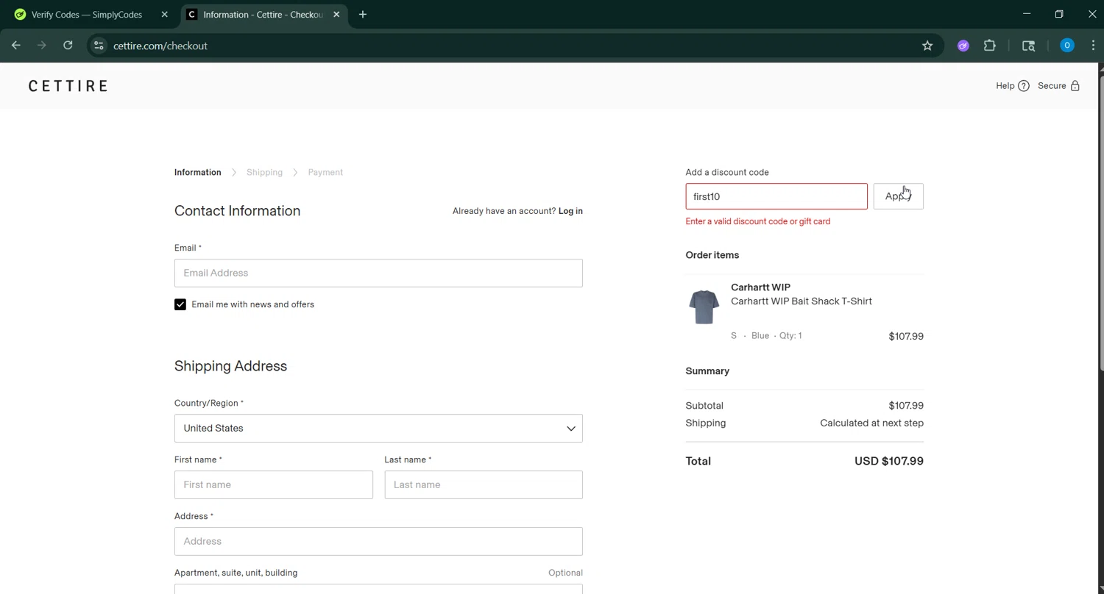1104x594 pixels.
Task: Click the USD $107.99 total amount
Action: [888, 461]
